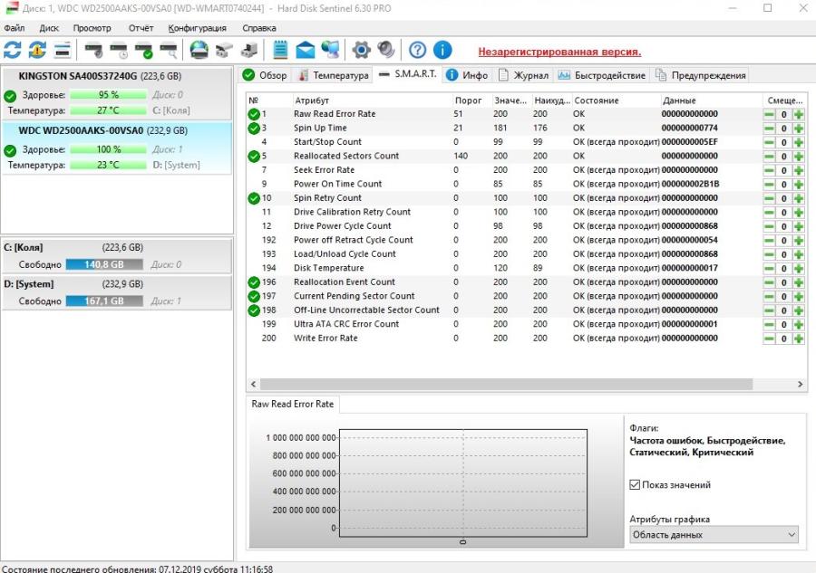Image resolution: width=816 pixels, height=573 pixels.
Task: Click the blue info circle toolbar icon
Action: [x=442, y=50]
